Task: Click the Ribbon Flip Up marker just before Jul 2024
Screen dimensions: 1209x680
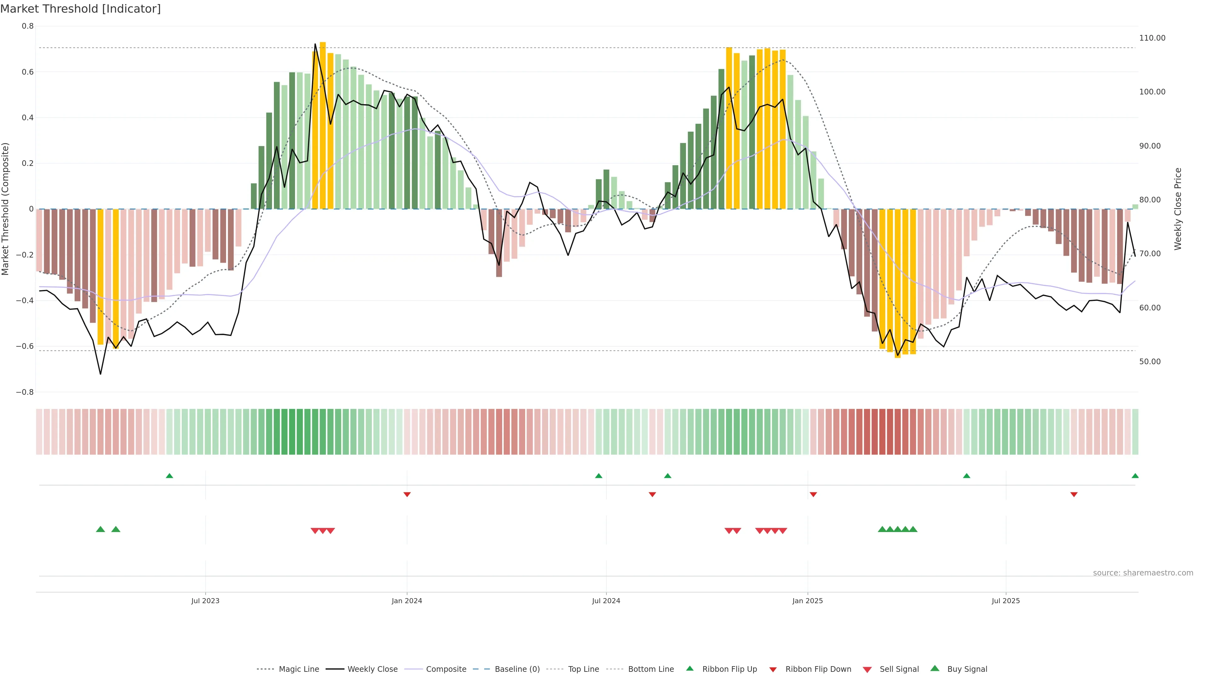Action: pyautogui.click(x=599, y=476)
